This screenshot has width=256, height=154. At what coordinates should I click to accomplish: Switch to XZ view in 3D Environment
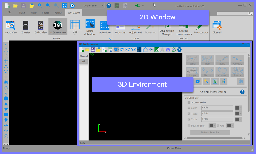128,50
